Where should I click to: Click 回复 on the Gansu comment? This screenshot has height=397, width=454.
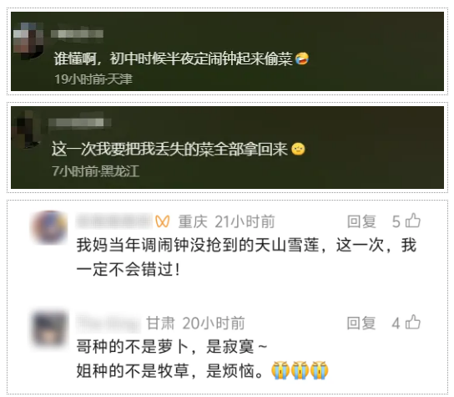coord(361,323)
